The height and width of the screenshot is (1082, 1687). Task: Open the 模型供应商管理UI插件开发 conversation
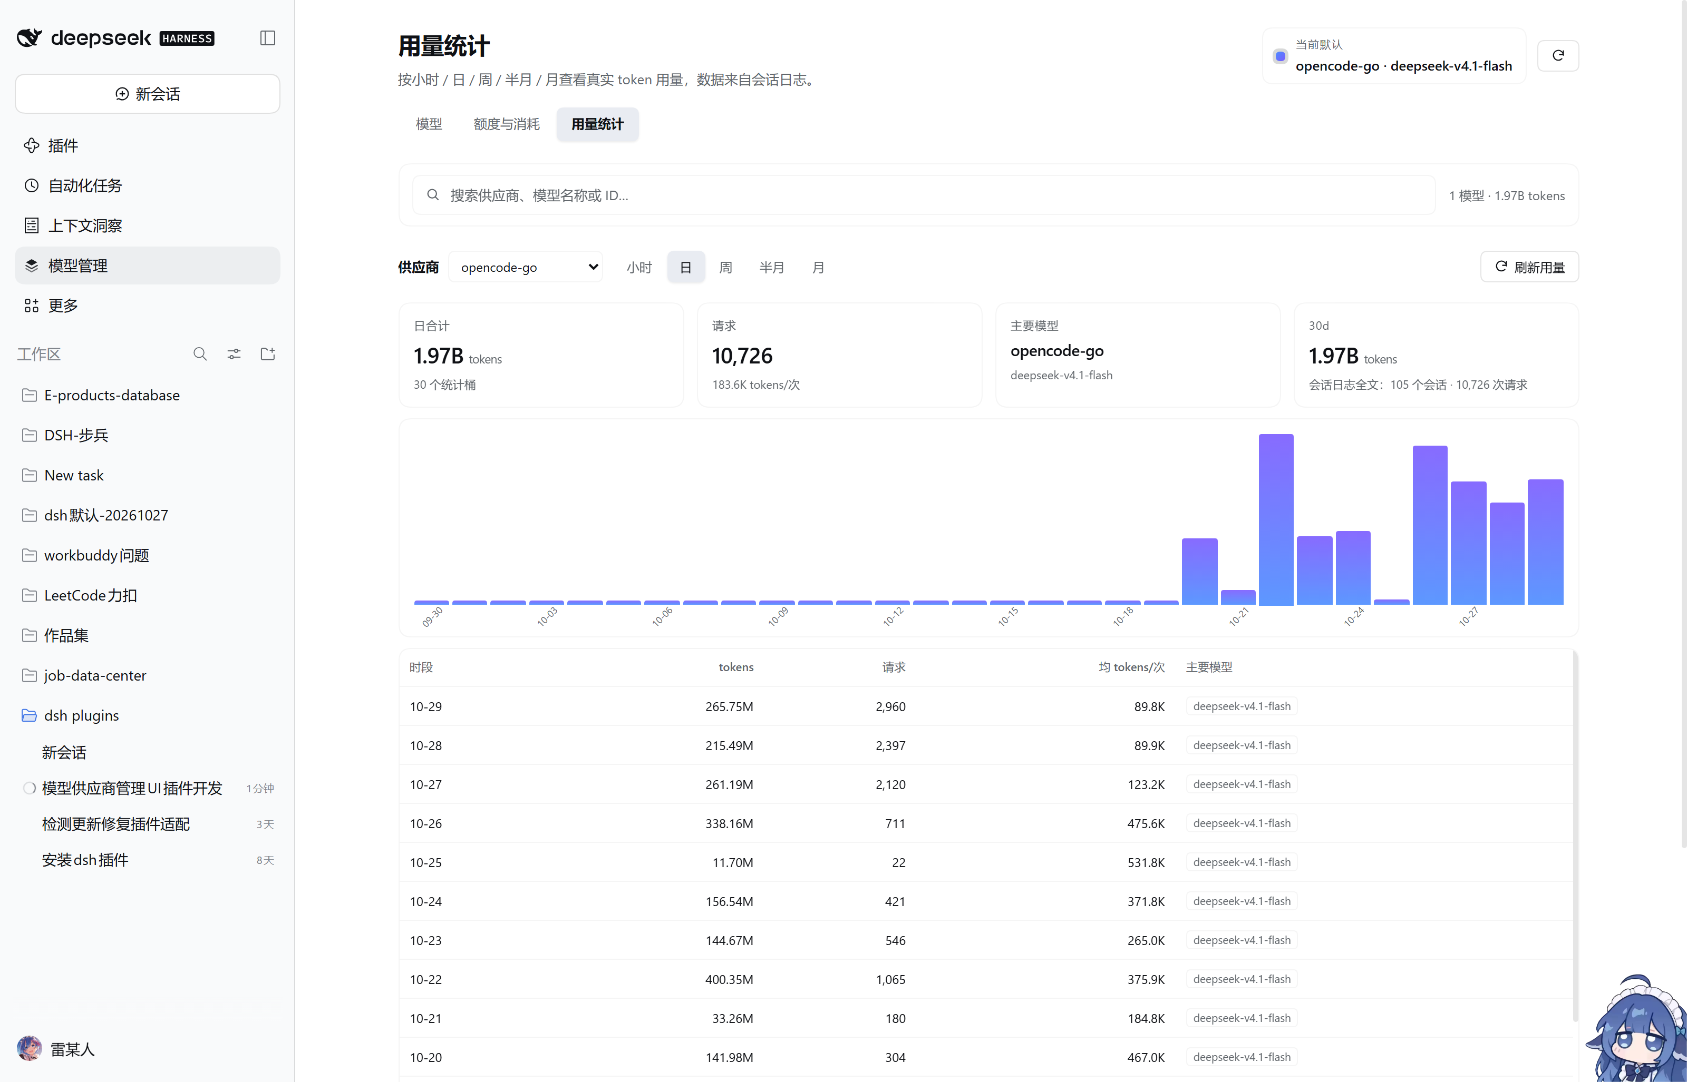pos(148,788)
